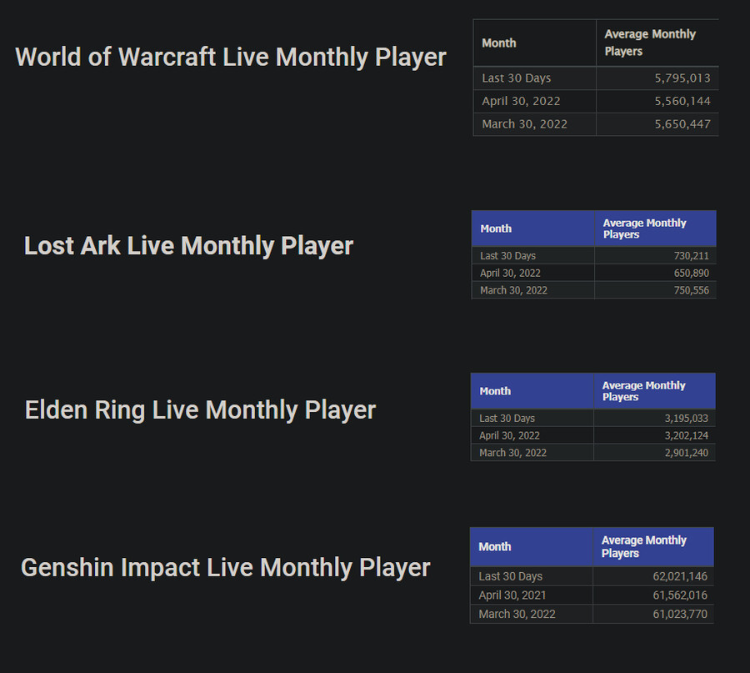Click April 30, 2022 row in Warcraft table
The width and height of the screenshot is (750, 673).
[x=596, y=102]
